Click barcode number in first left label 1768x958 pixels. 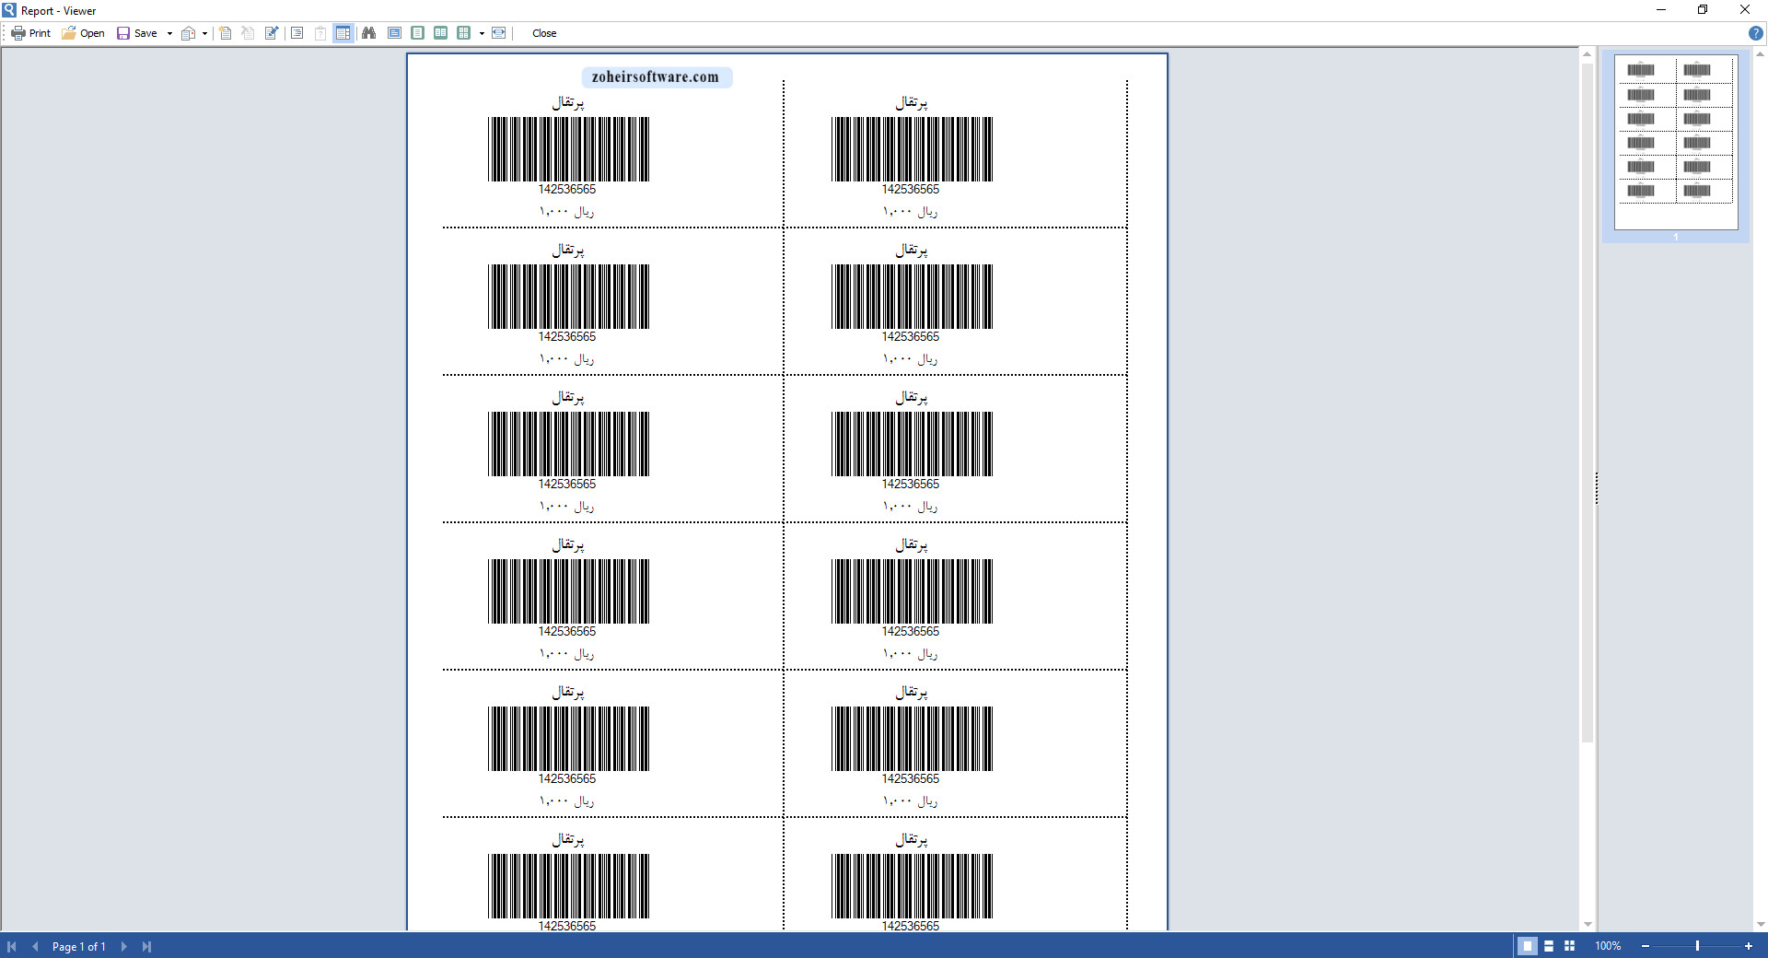coord(567,190)
